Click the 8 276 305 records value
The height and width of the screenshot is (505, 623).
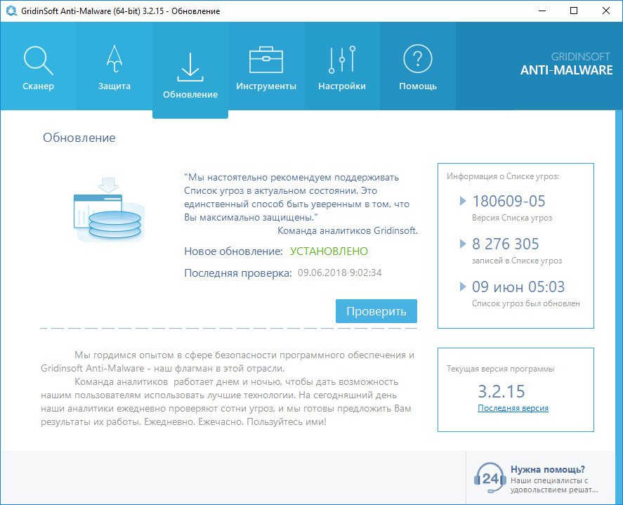(506, 244)
